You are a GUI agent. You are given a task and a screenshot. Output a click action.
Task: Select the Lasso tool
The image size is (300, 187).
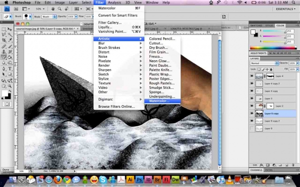3,34
